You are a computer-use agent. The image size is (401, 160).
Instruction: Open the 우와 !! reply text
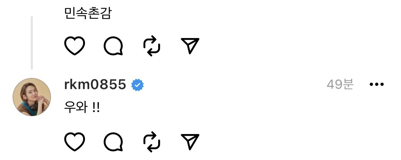(81, 108)
